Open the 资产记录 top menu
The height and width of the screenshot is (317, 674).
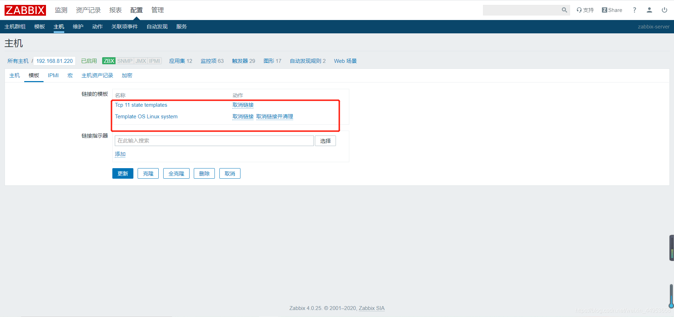tap(88, 10)
